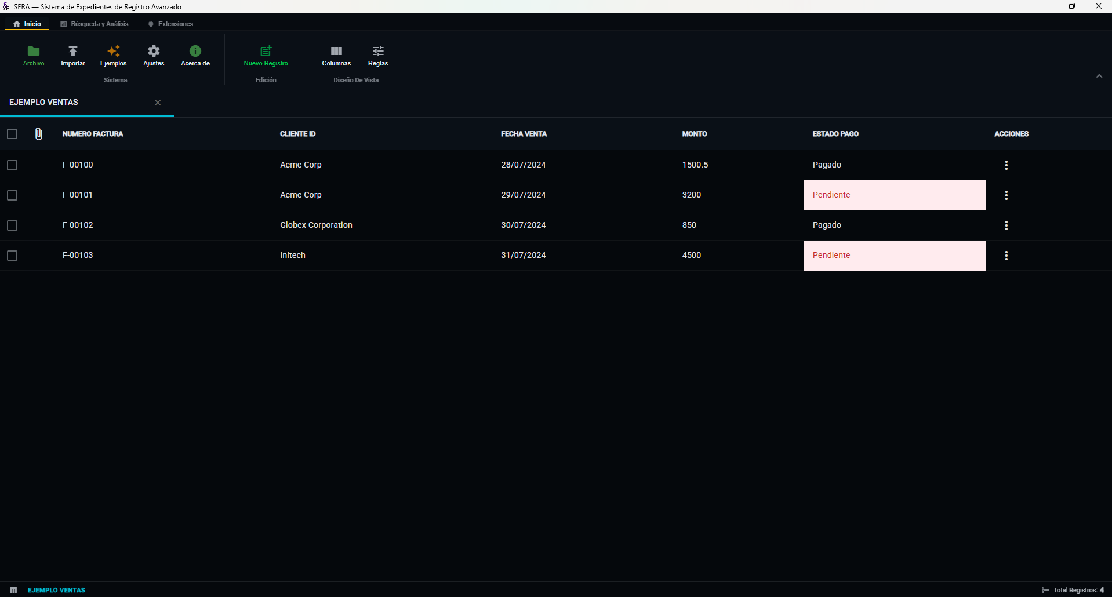Open actions menu for F-00103
The image size is (1112, 597).
pos(1006,256)
